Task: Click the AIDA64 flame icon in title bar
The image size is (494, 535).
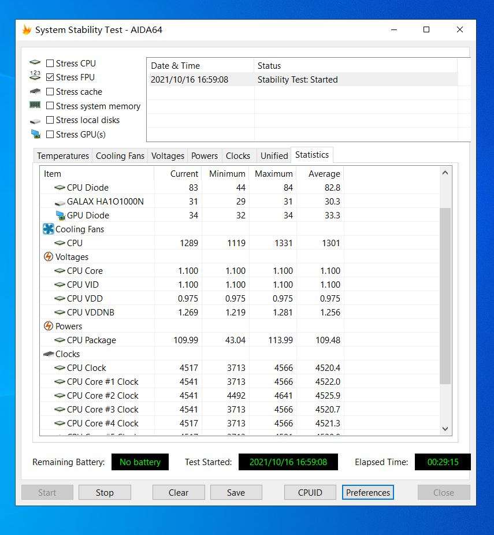Action: coord(27,29)
